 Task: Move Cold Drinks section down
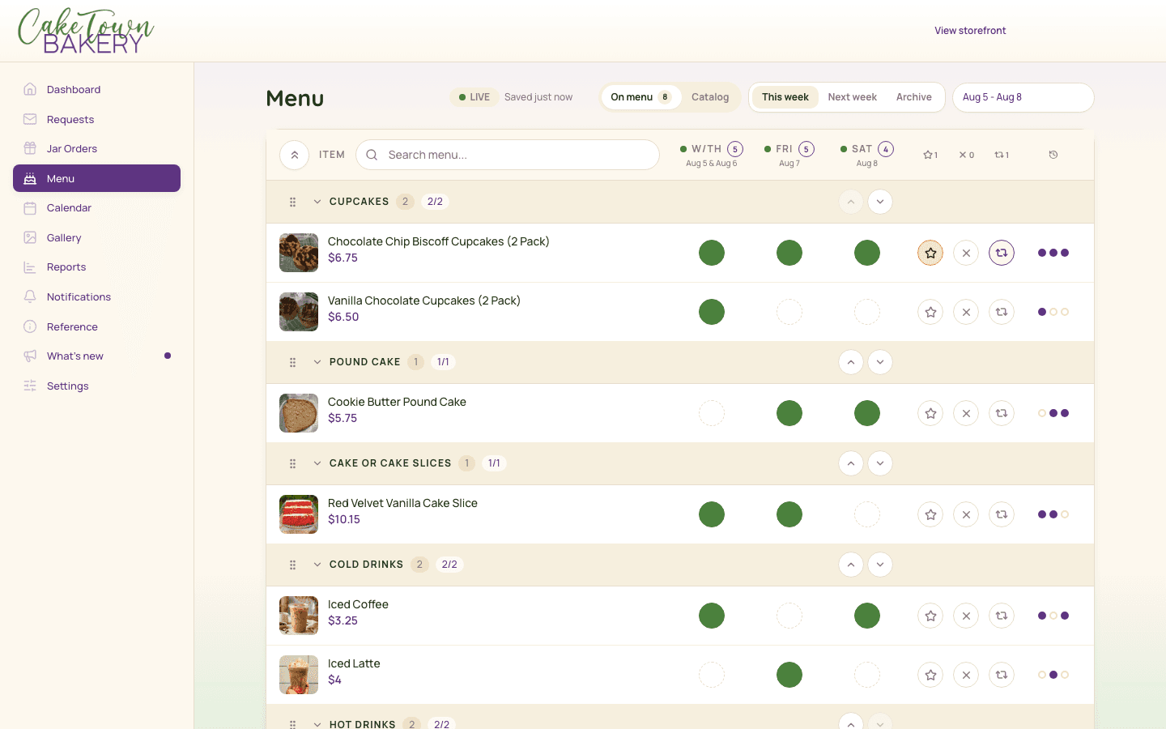pyautogui.click(x=880, y=565)
